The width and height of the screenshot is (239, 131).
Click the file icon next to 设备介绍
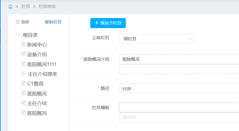click(23, 54)
